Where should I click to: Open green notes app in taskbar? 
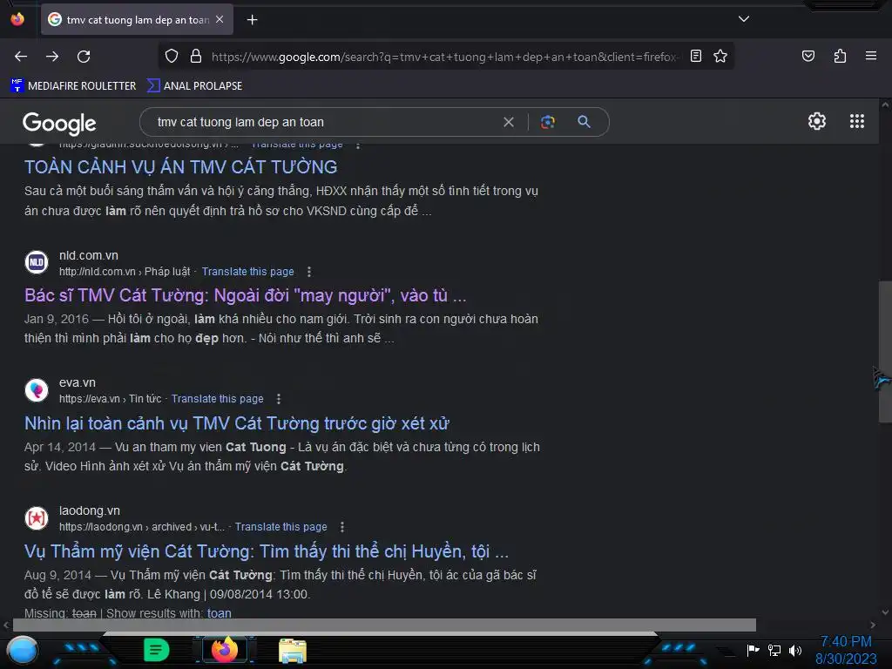pos(157,650)
